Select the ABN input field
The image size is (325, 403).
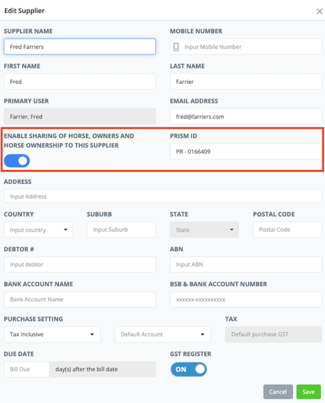tap(246, 264)
